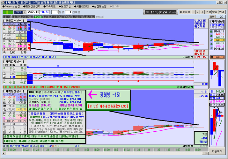Toggle the green 풋매매 status button
228x159 pixels.
38,17
